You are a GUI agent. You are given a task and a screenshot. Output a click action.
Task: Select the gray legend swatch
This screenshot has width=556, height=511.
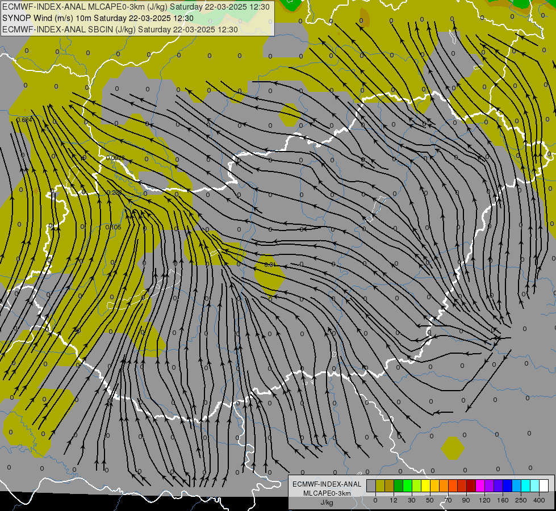tap(371, 485)
